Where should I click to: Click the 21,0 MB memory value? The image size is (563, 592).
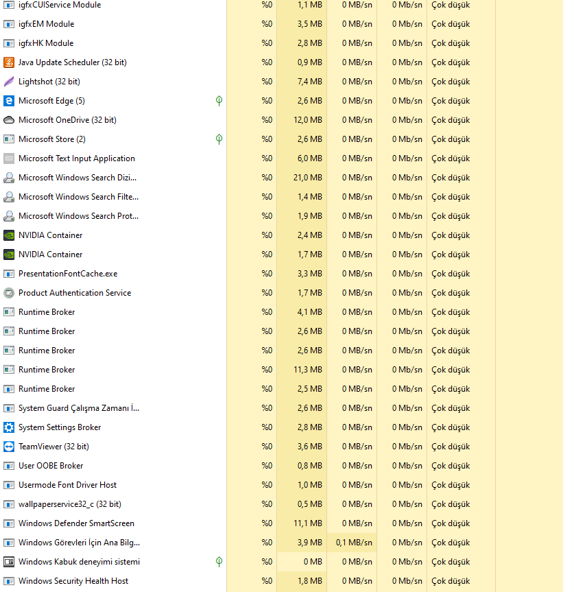(308, 178)
